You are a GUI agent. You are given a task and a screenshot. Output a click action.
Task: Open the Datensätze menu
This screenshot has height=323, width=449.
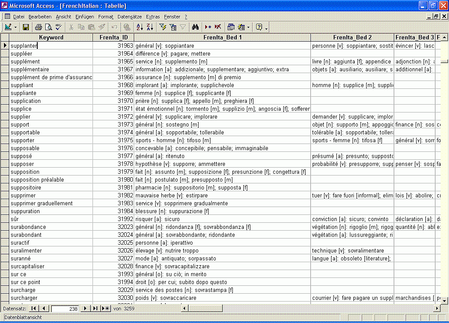point(129,17)
